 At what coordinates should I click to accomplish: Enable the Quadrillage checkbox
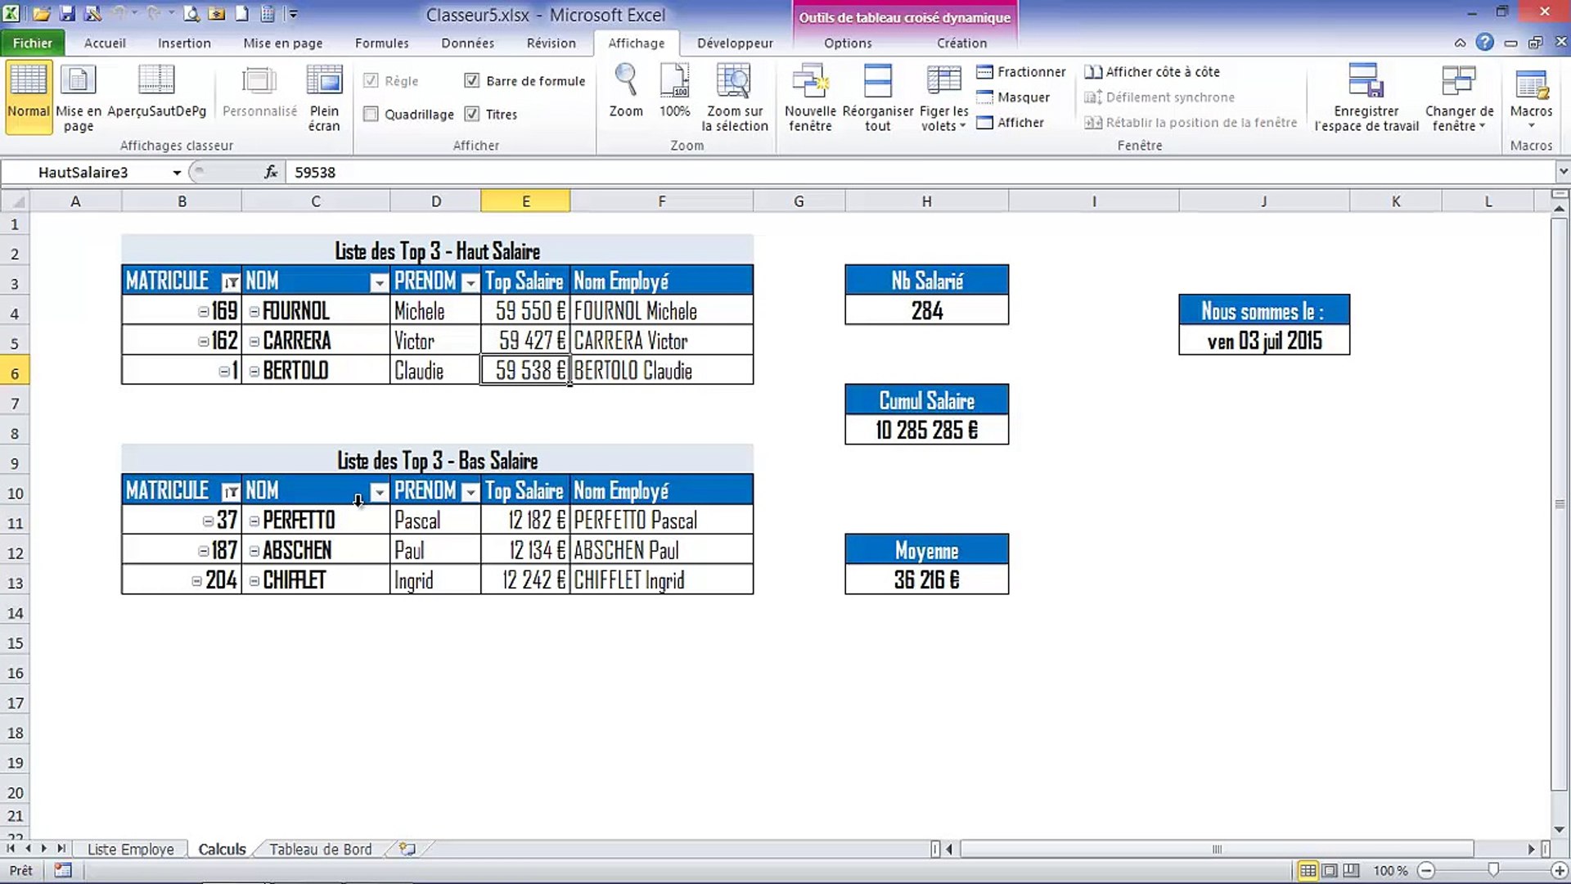(371, 114)
